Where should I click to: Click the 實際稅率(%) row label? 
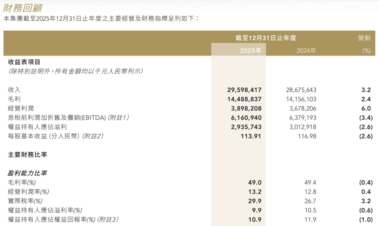coord(25,201)
